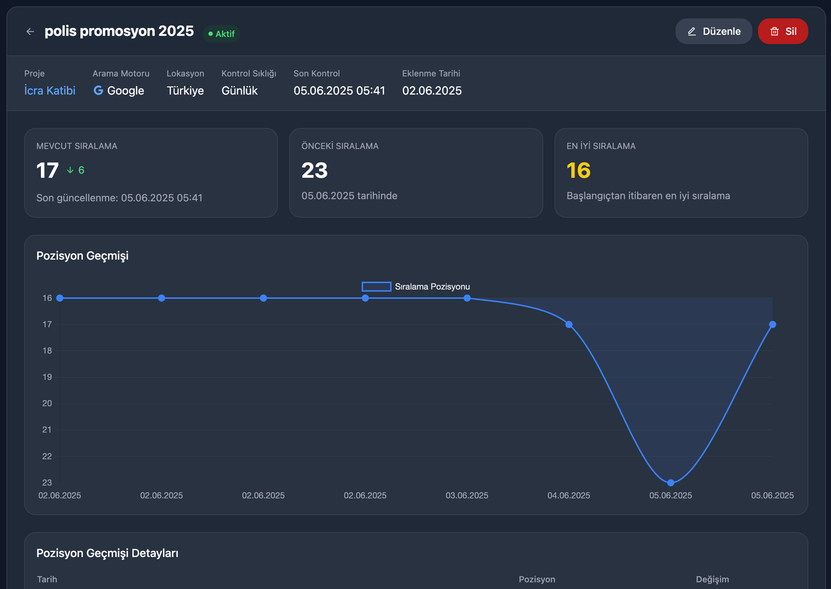The width and height of the screenshot is (831, 589).
Task: Click the Pozisyon Geçmişi Detayları heading
Action: (108, 553)
